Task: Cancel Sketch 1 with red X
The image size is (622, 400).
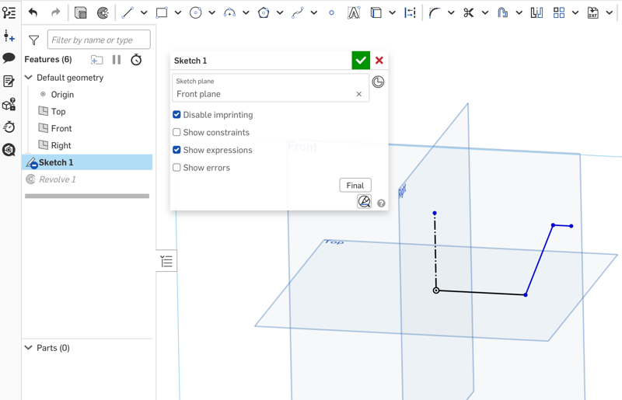Action: (x=379, y=61)
